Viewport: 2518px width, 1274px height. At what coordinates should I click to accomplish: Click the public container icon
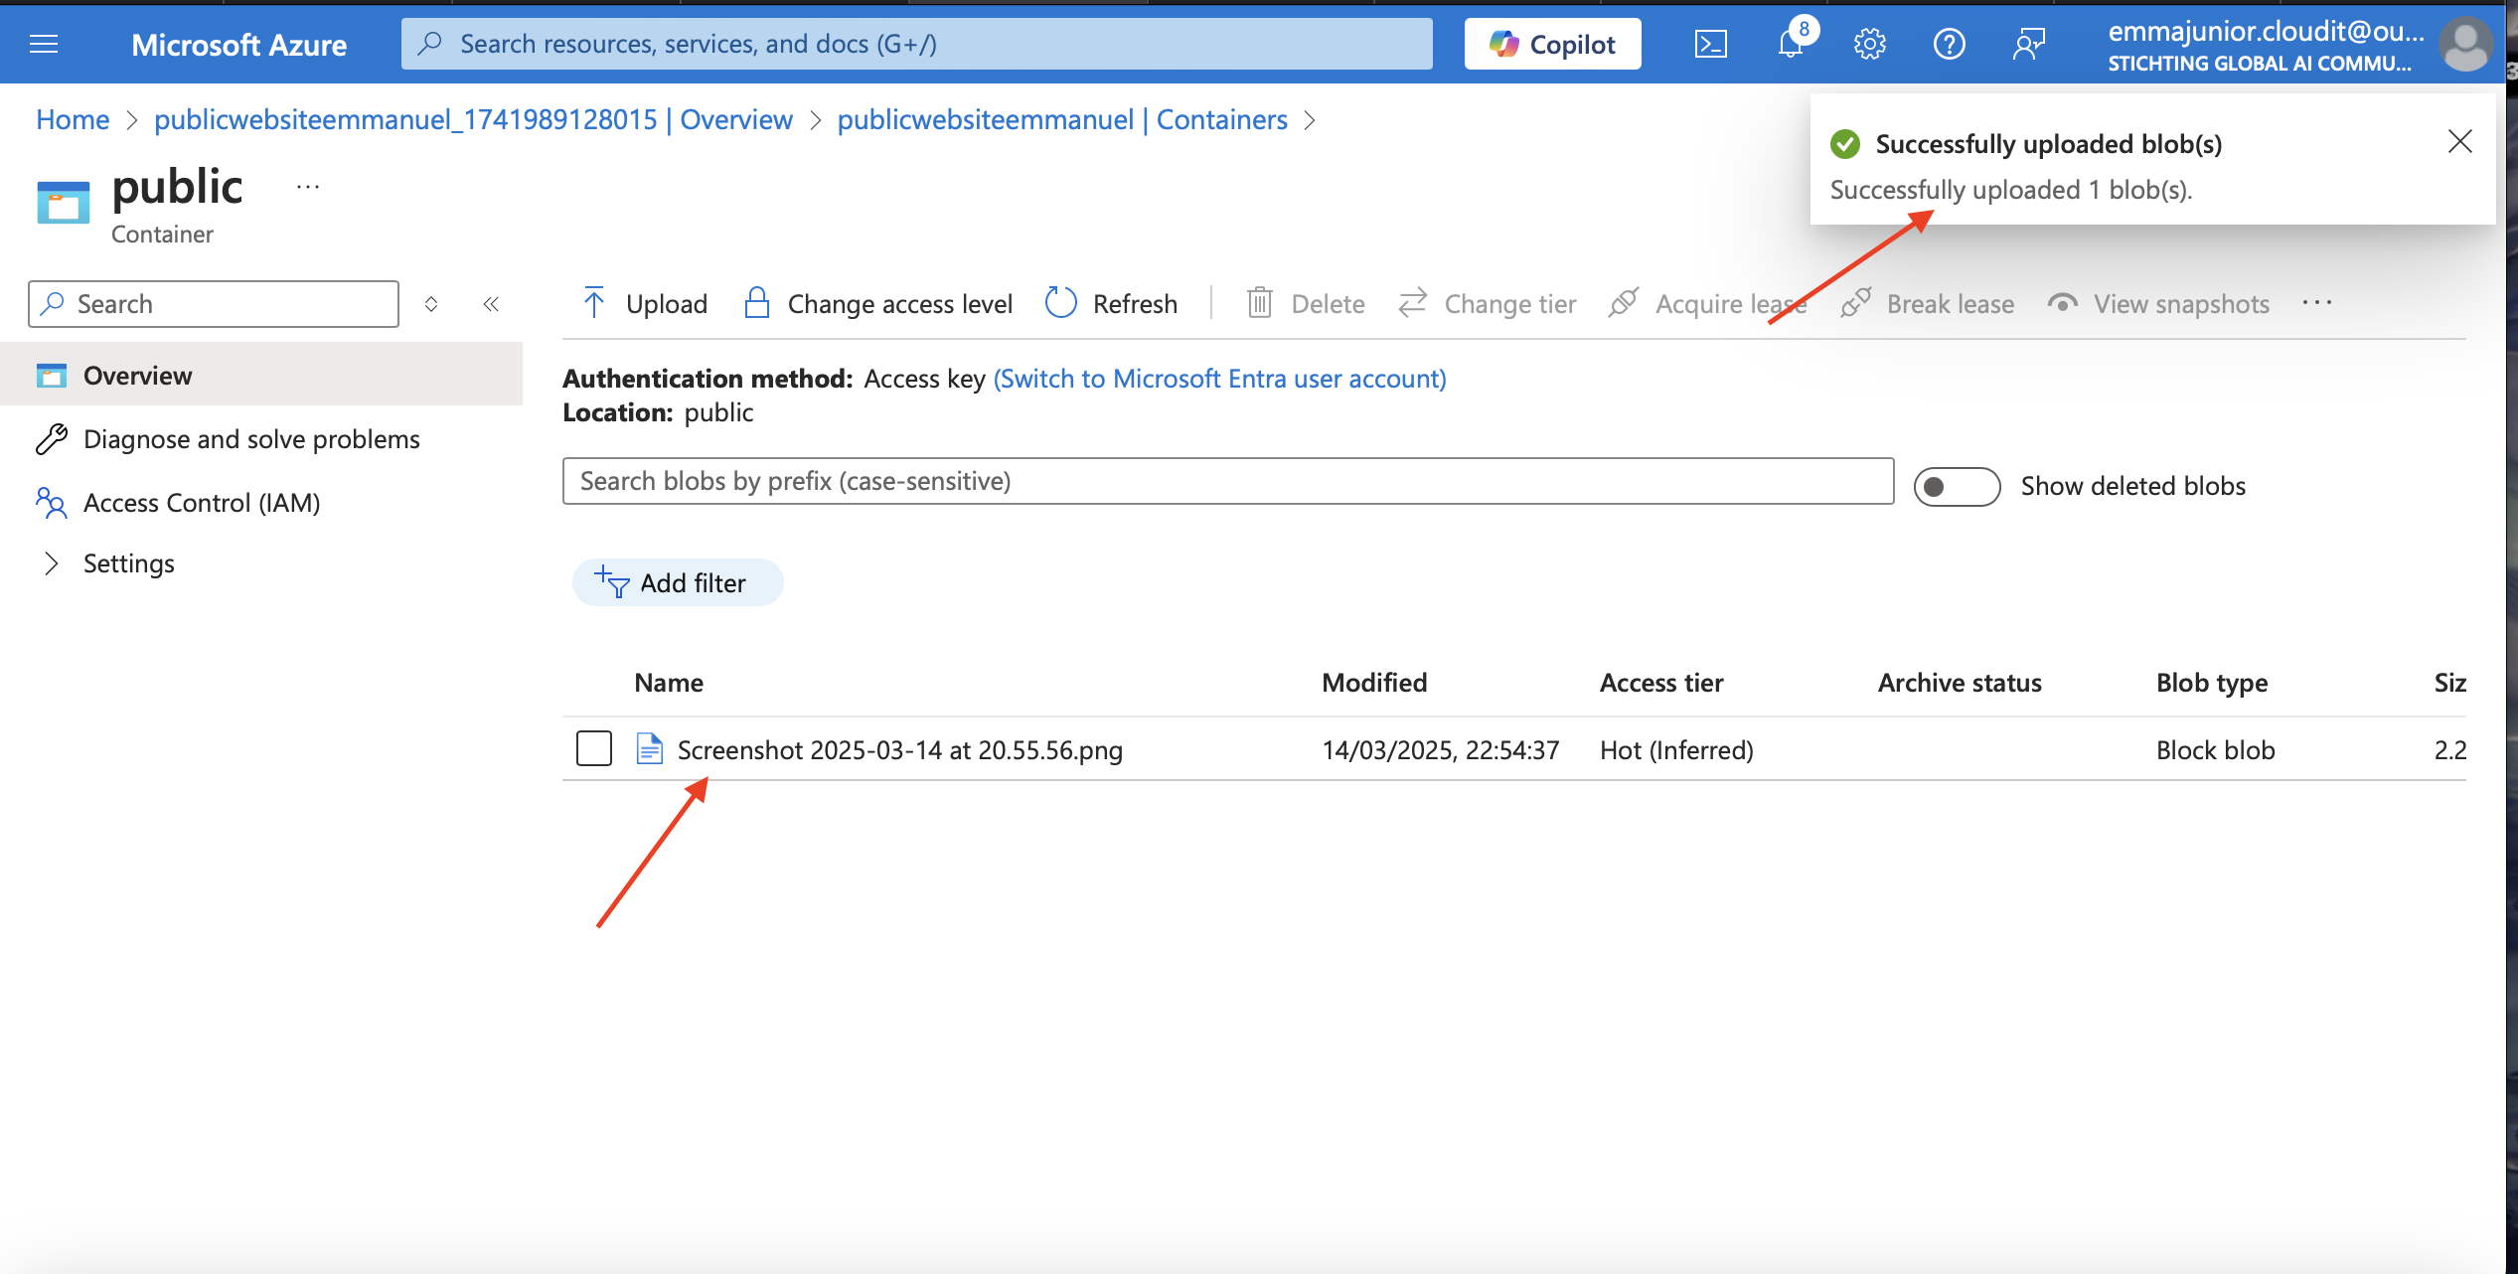[x=64, y=202]
